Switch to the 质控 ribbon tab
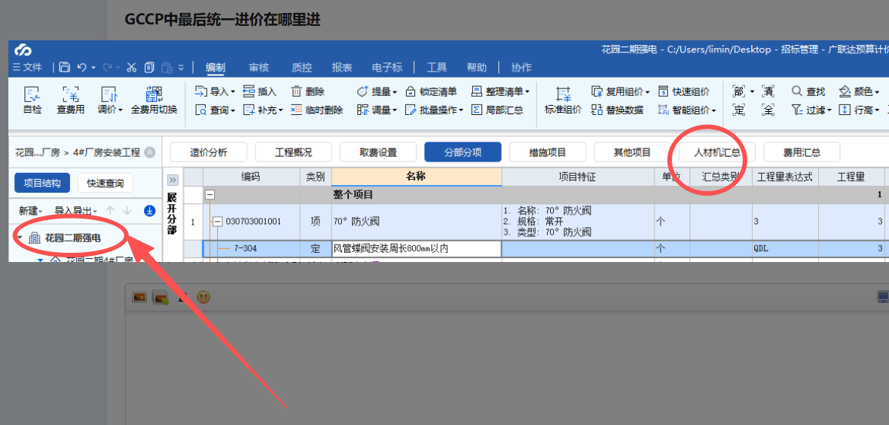 point(302,68)
